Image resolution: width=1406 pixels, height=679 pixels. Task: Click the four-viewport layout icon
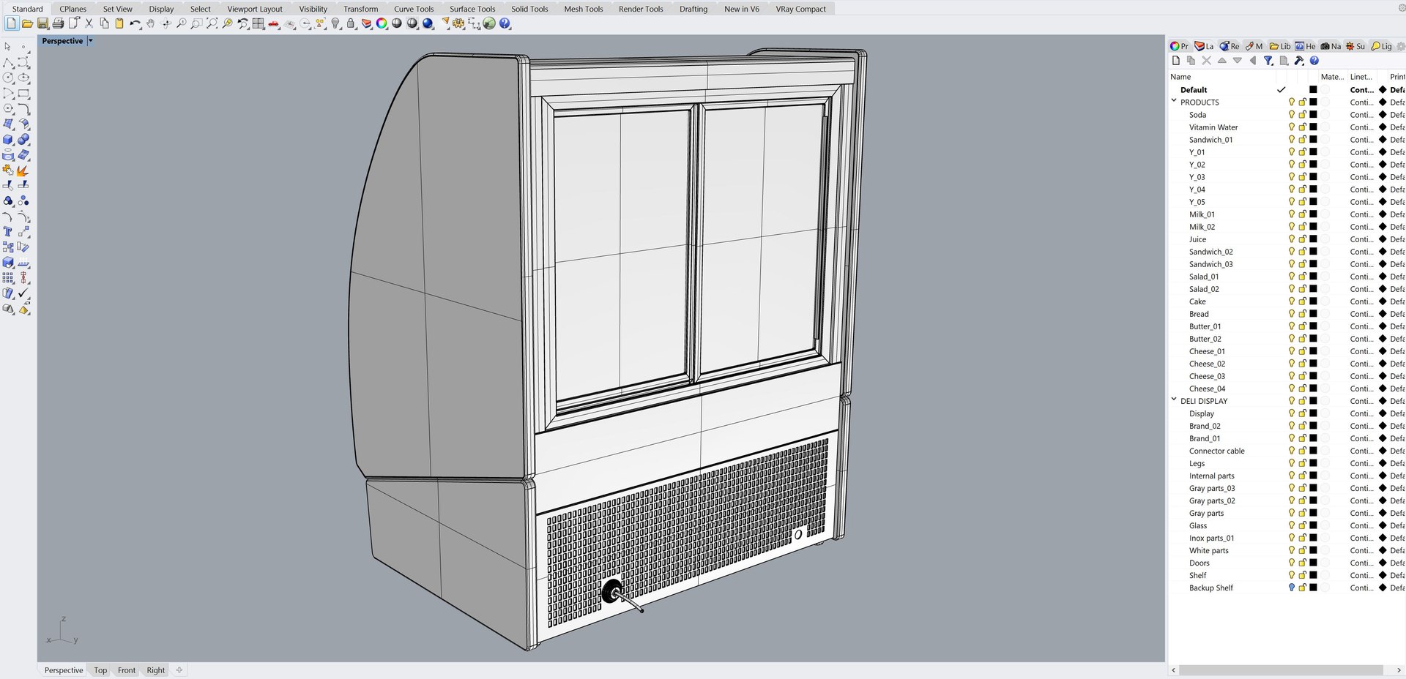pos(258,23)
